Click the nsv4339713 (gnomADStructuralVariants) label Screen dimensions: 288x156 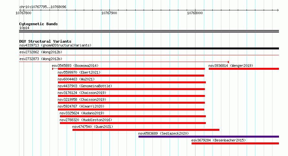coord(55,45)
